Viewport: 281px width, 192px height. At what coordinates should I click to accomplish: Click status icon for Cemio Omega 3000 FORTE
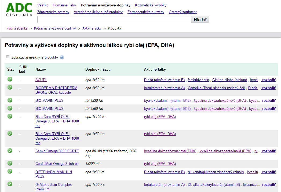point(10,151)
